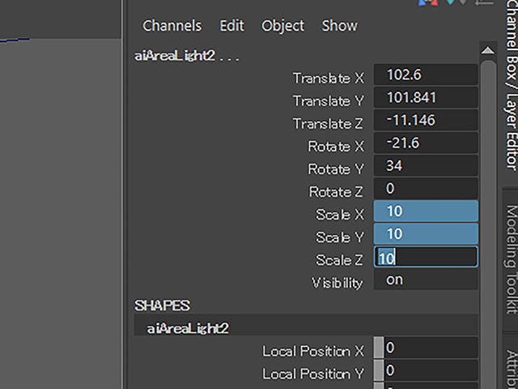Select the Rotate X channel label
518x389 pixels.
click(x=336, y=146)
